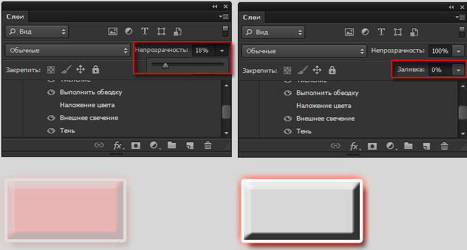Image resolution: width=467 pixels, height=250 pixels.
Task: Click lock transparent pixels icon in left panel
Action: (51, 70)
